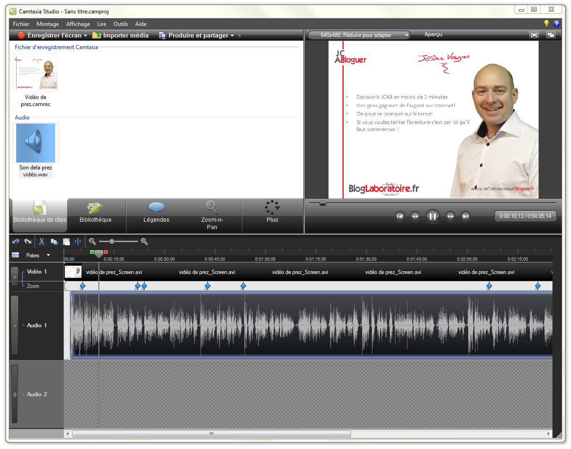
Task: Open the Zoom-n-Pan tab
Action: [x=212, y=216]
